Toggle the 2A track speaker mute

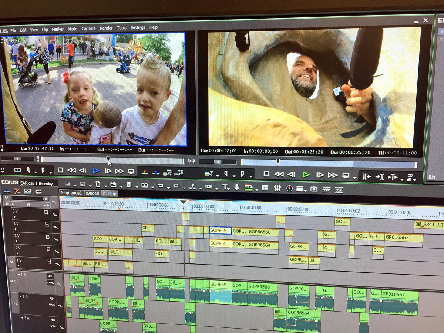pyautogui.click(x=51, y=298)
